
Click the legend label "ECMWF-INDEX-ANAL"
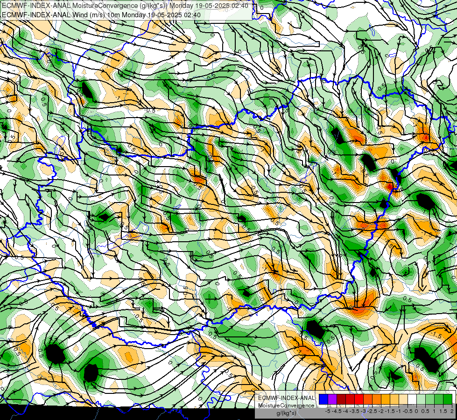287,398
